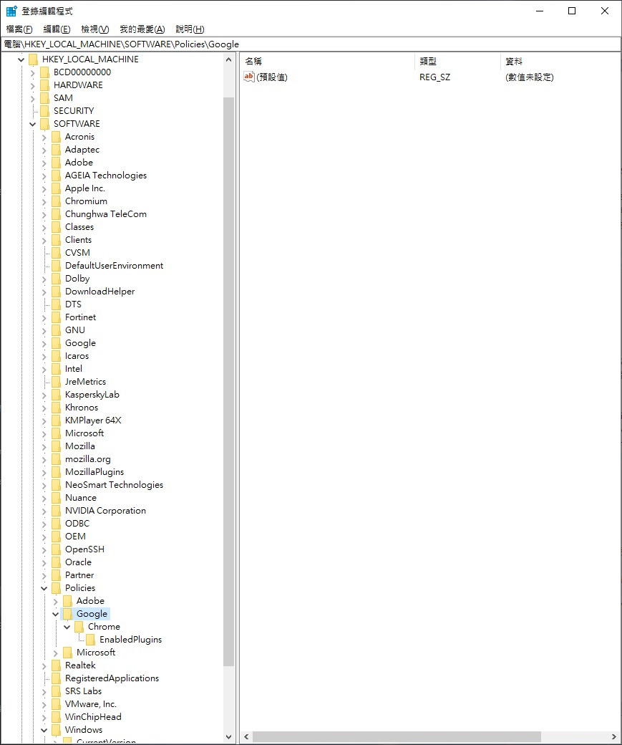
Task: Select the DefaultUserEnvironment key
Action: 114,266
